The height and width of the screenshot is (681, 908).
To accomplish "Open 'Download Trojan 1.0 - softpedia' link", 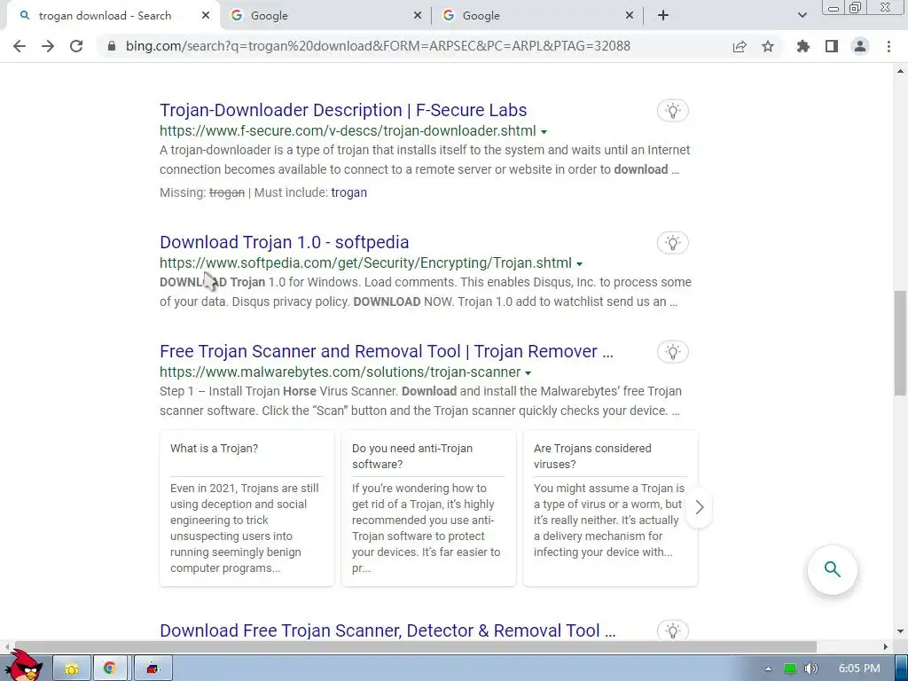I will (285, 242).
